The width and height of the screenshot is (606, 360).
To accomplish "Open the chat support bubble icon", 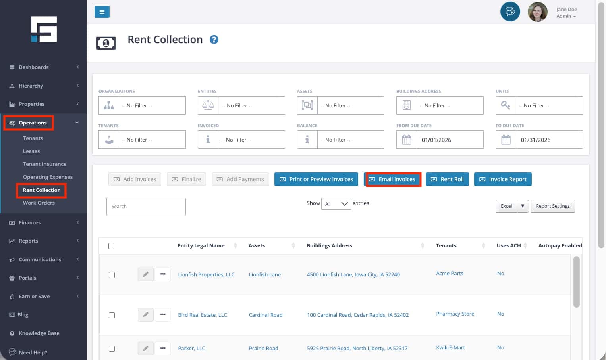I will (x=510, y=11).
